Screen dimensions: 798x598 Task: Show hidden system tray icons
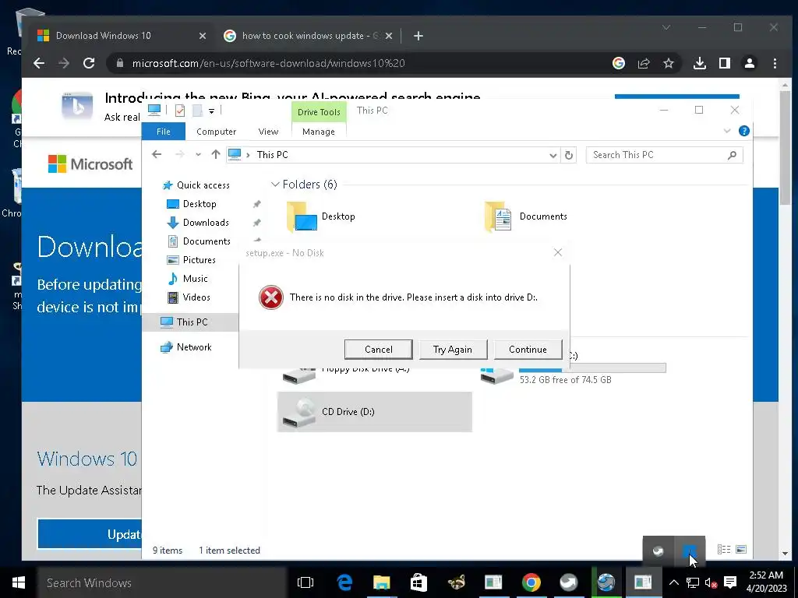pos(674,582)
